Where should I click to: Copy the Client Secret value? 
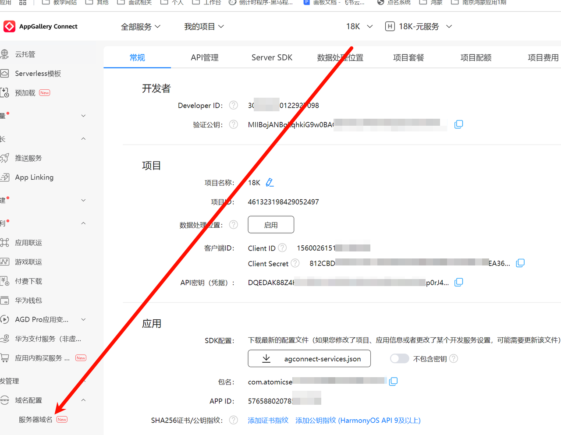click(x=520, y=263)
